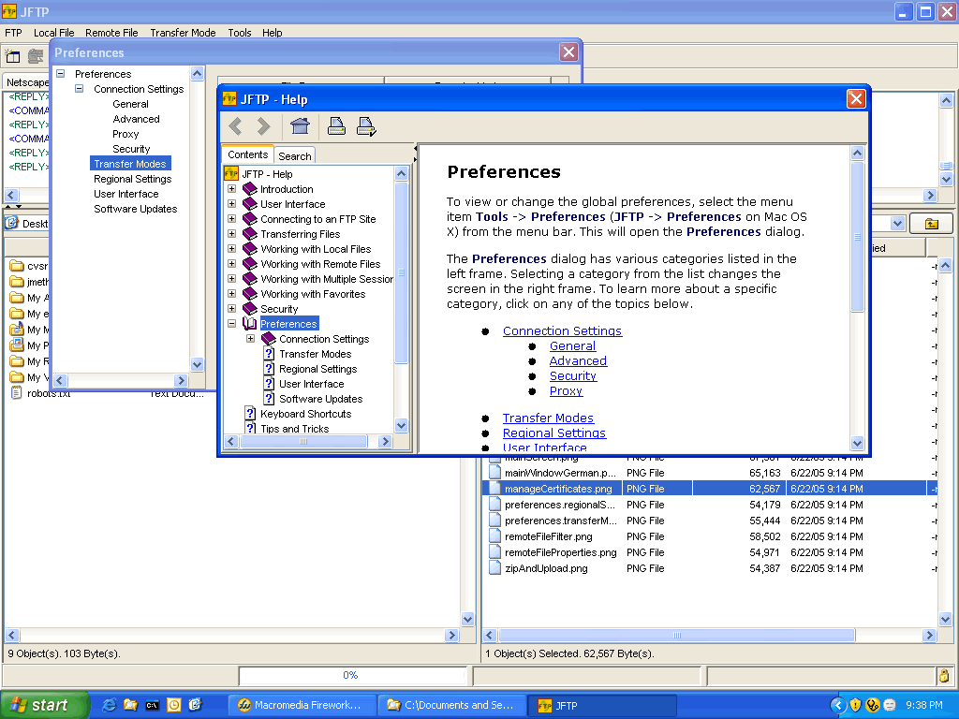Launch Internet Explorer from the quick launch bar
Image resolution: width=959 pixels, height=719 pixels.
pos(109,705)
